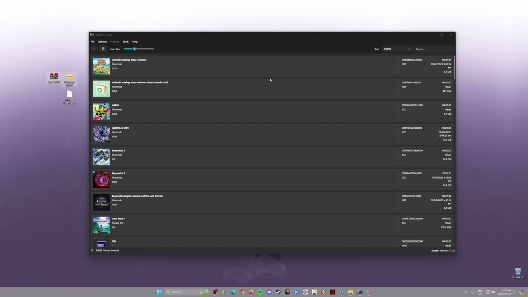Show hidden system tray icons

[466, 292]
